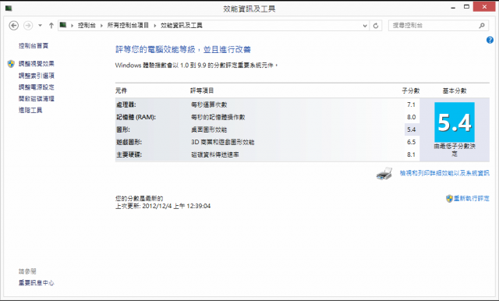Click the 評等項目 column header
The image size is (499, 301).
(202, 90)
